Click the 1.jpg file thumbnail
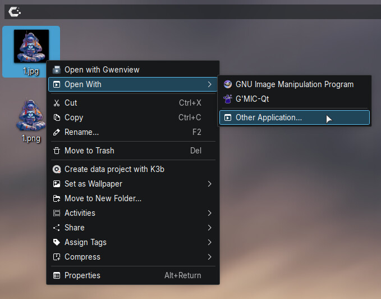 (31, 46)
